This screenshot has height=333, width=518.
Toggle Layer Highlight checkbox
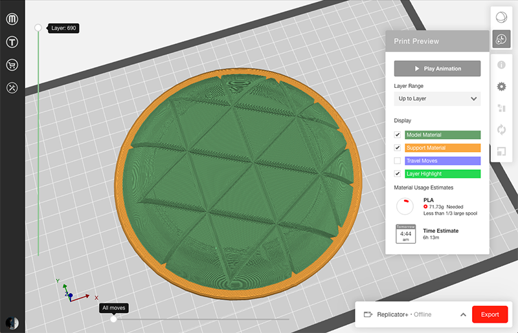(x=398, y=173)
